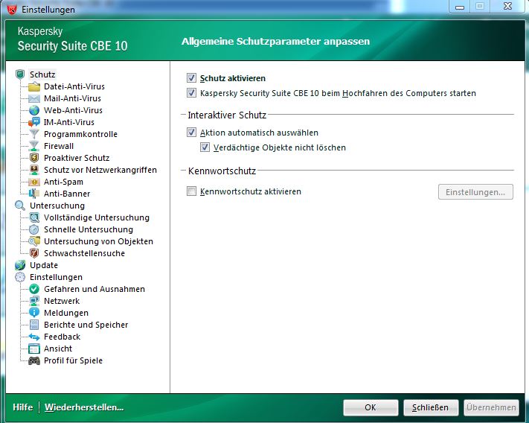The height and width of the screenshot is (423, 529).
Task: Click the Meldungen info icon
Action: point(34,313)
